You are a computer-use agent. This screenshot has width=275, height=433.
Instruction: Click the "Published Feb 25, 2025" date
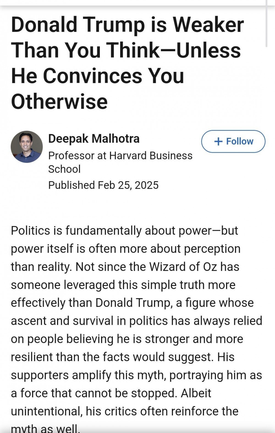[x=103, y=185]
